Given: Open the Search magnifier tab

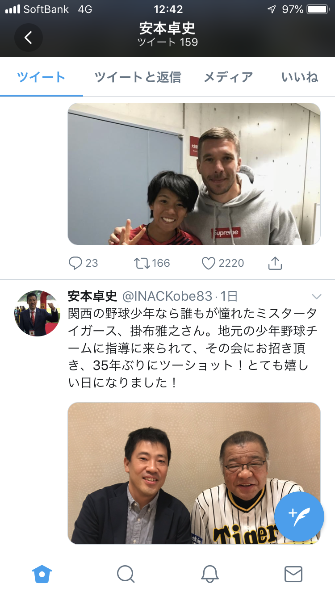Looking at the screenshot, I should 126,574.
